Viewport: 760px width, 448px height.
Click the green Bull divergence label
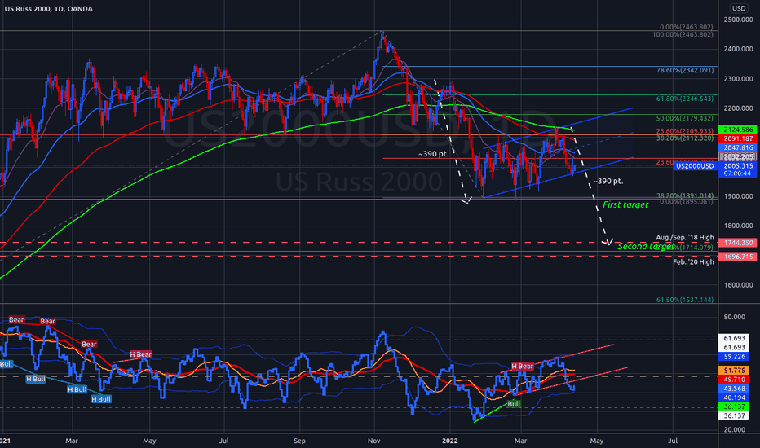[x=514, y=403]
